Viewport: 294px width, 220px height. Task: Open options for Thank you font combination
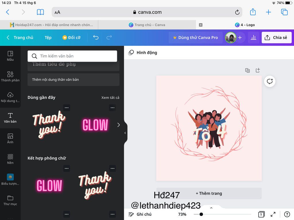[x=113, y=168]
